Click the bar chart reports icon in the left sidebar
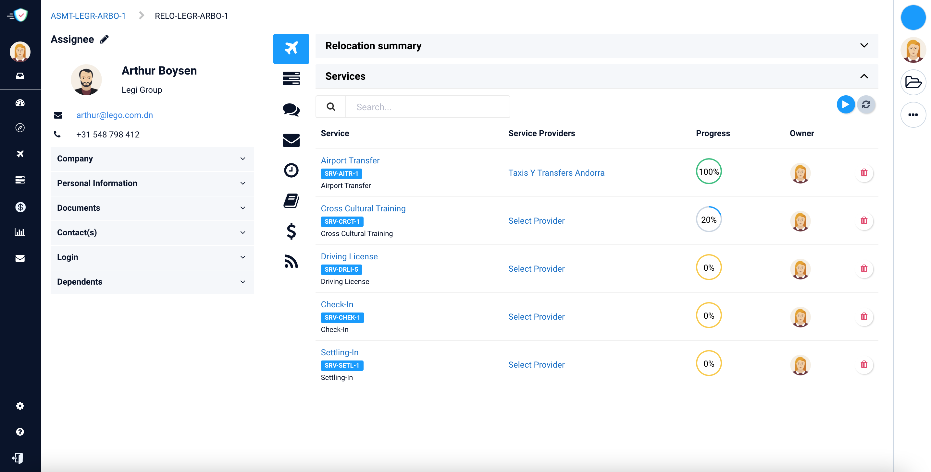This screenshot has height=472, width=931. tap(20, 232)
